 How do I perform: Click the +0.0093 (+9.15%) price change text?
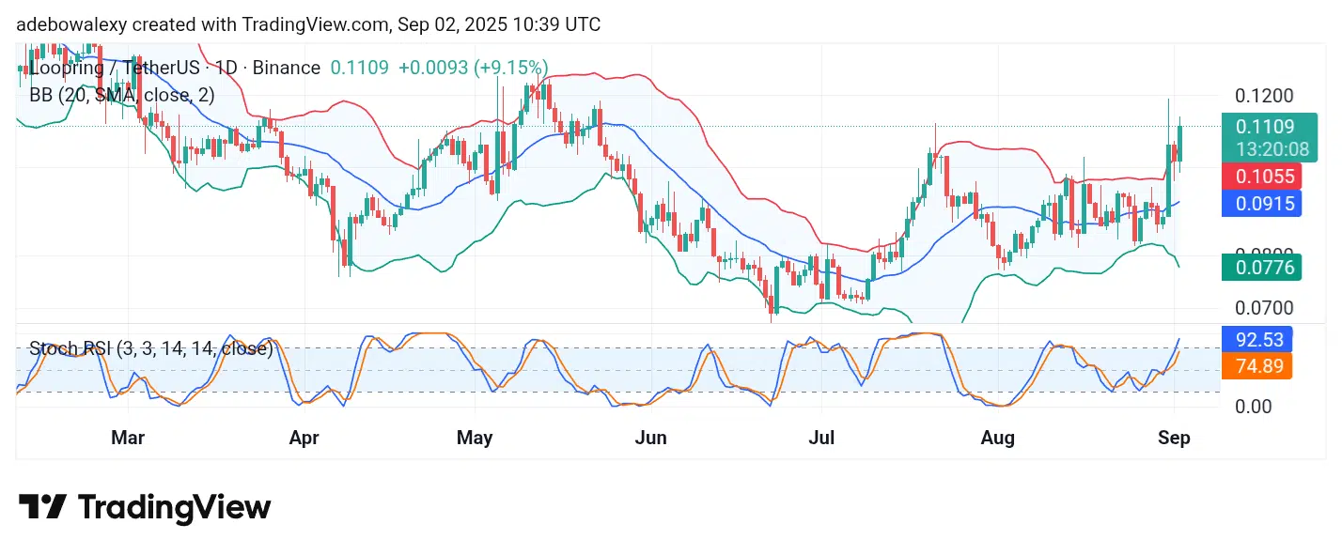click(x=473, y=68)
